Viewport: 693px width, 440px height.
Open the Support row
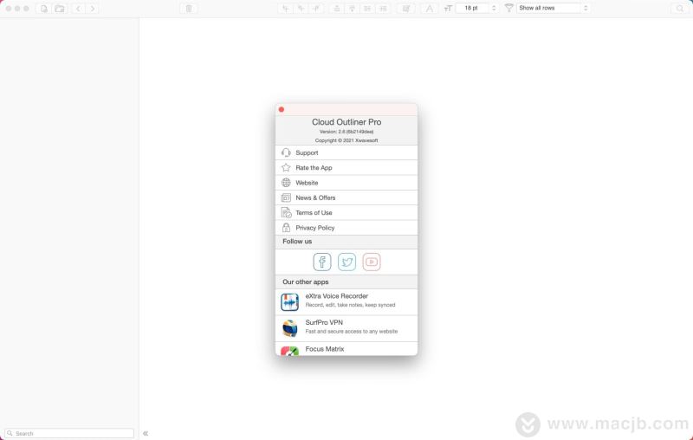click(x=346, y=152)
